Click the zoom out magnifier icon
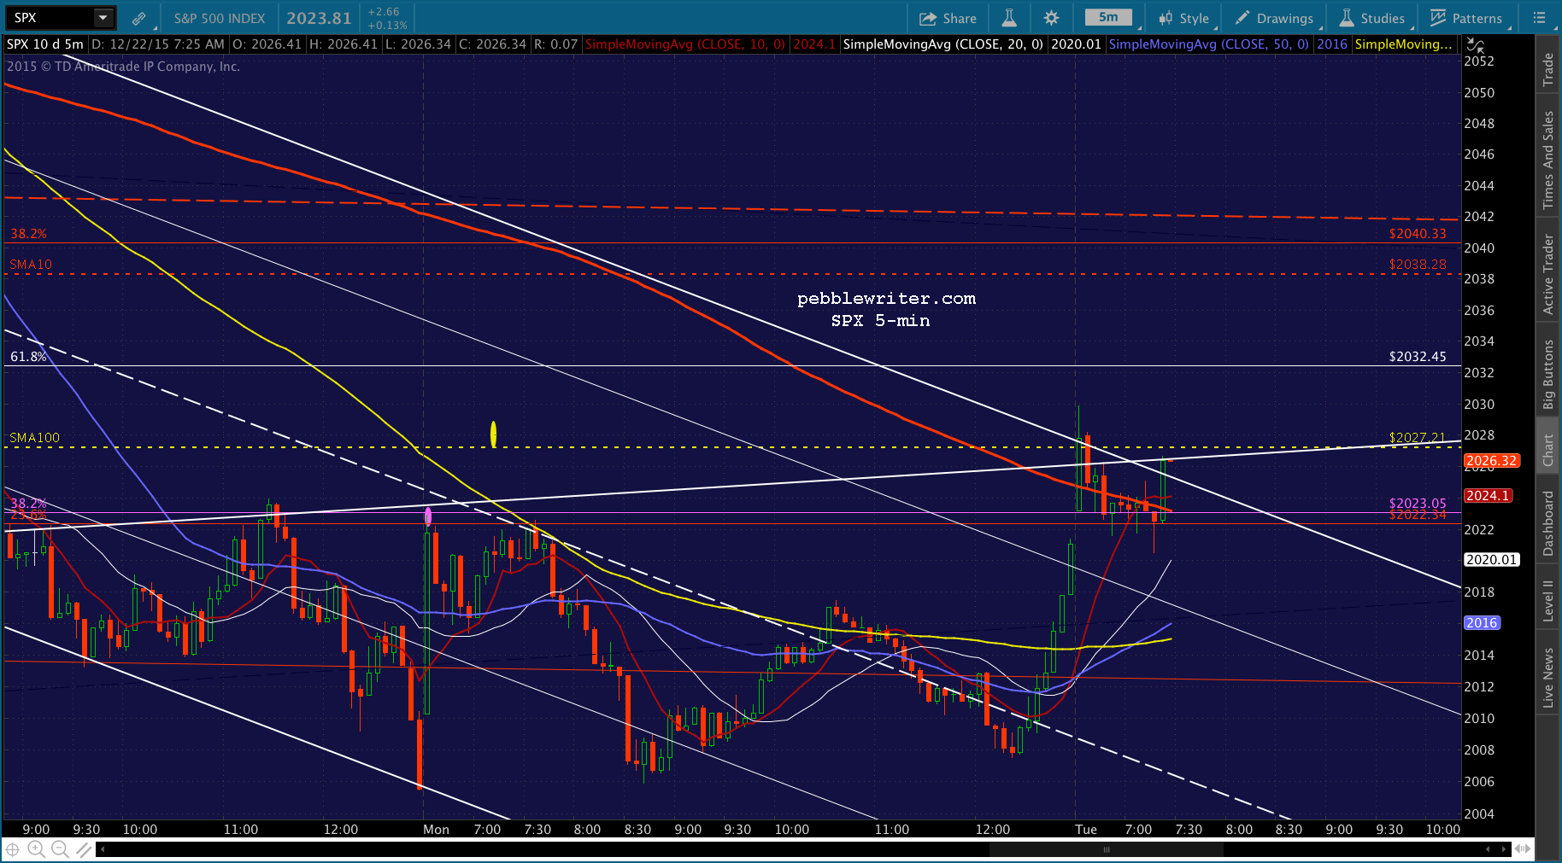 tap(60, 848)
